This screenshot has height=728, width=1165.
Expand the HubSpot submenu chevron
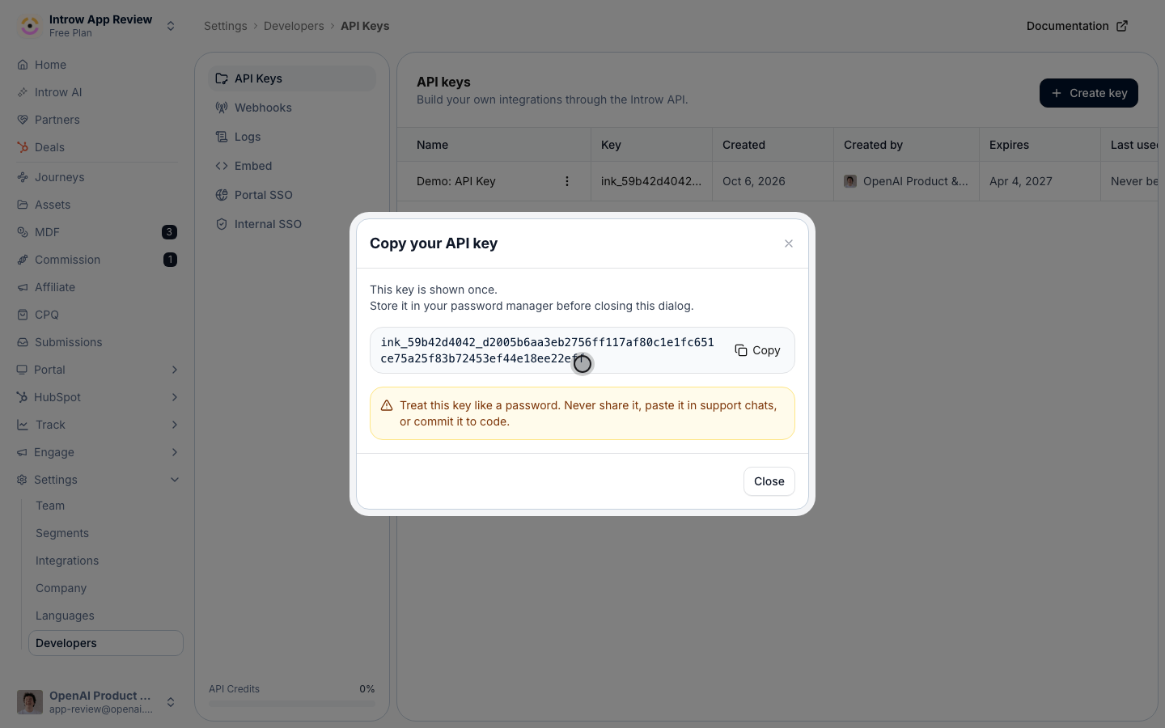point(175,397)
